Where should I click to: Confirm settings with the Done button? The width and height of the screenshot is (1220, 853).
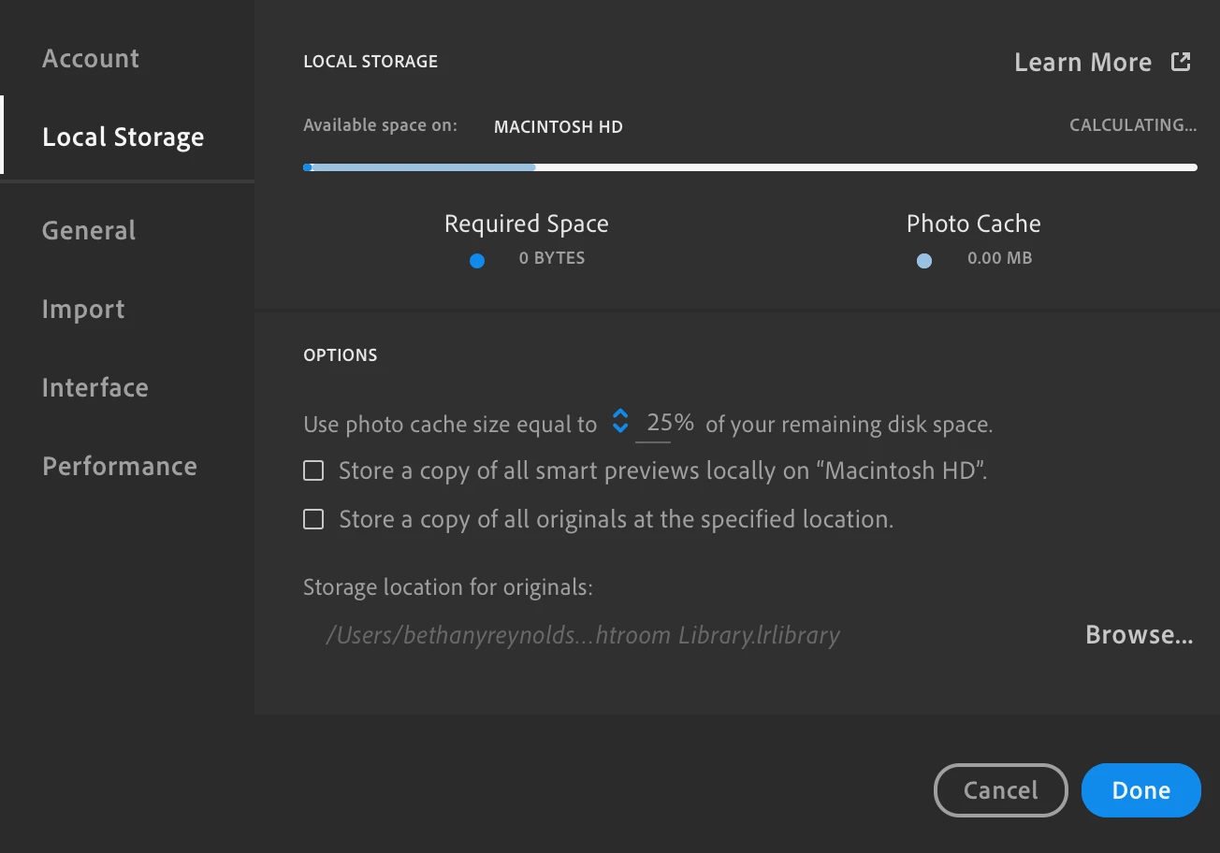tap(1140, 790)
